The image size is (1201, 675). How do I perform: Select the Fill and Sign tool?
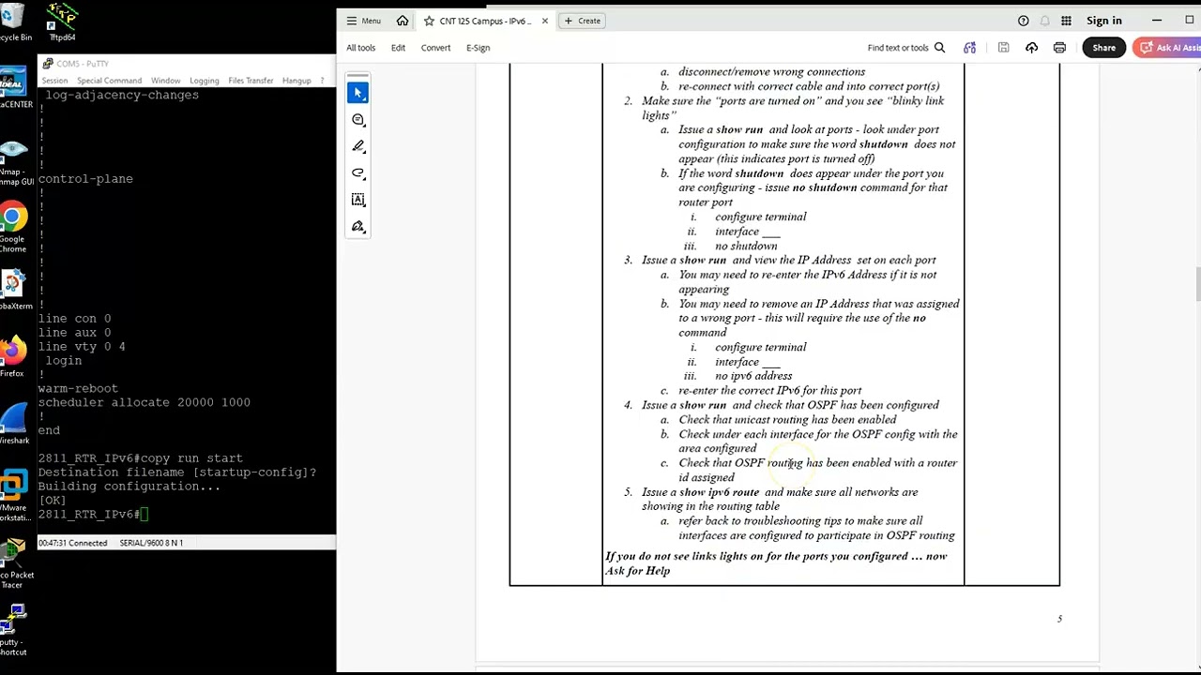tap(357, 227)
